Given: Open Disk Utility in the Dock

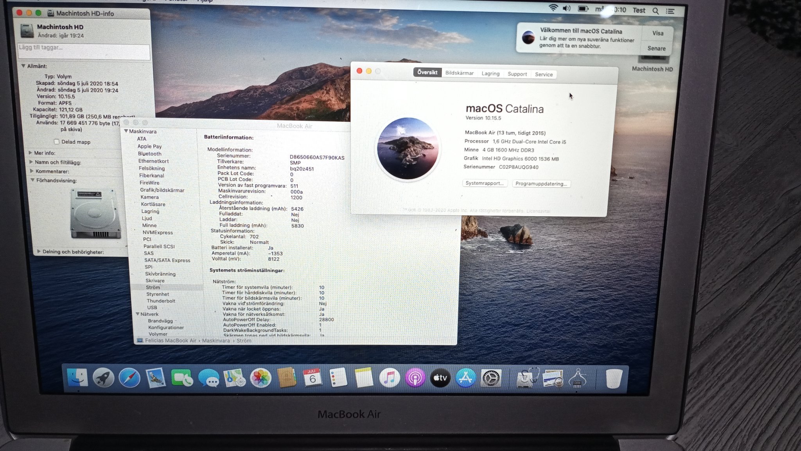Looking at the screenshot, I should (526, 378).
